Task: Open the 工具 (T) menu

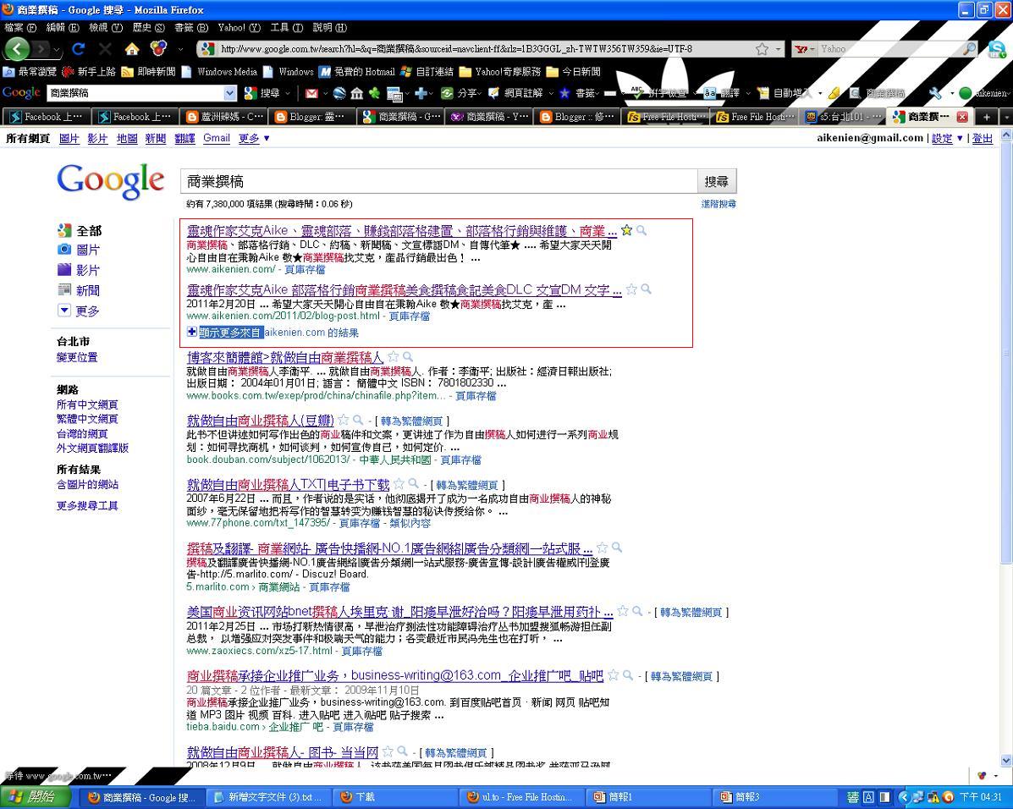Action: point(287,27)
